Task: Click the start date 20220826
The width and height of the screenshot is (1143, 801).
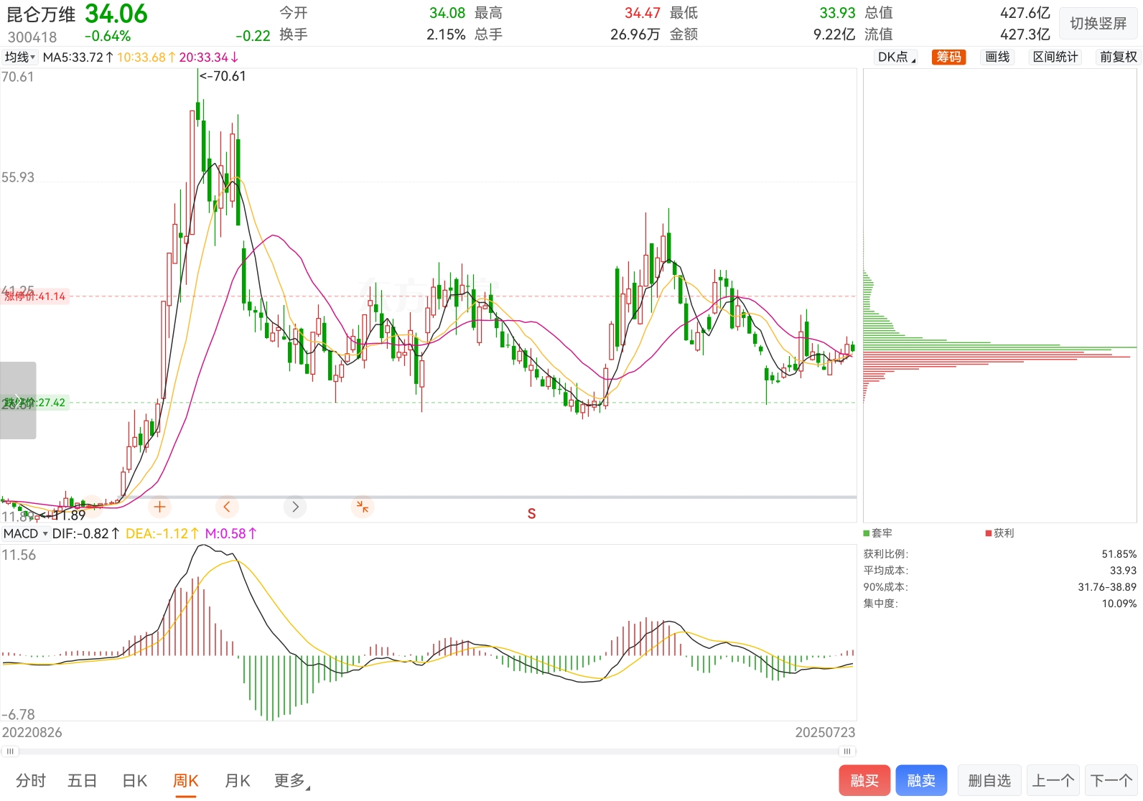Action: [x=32, y=733]
